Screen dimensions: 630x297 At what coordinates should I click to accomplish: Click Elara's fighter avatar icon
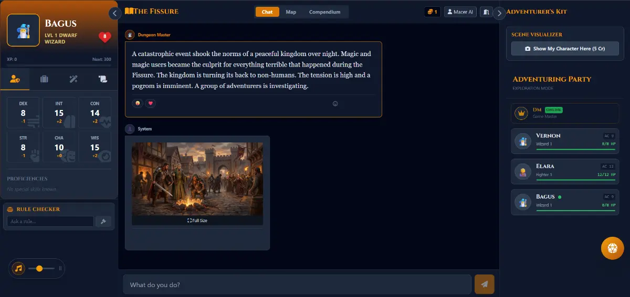[522, 172]
